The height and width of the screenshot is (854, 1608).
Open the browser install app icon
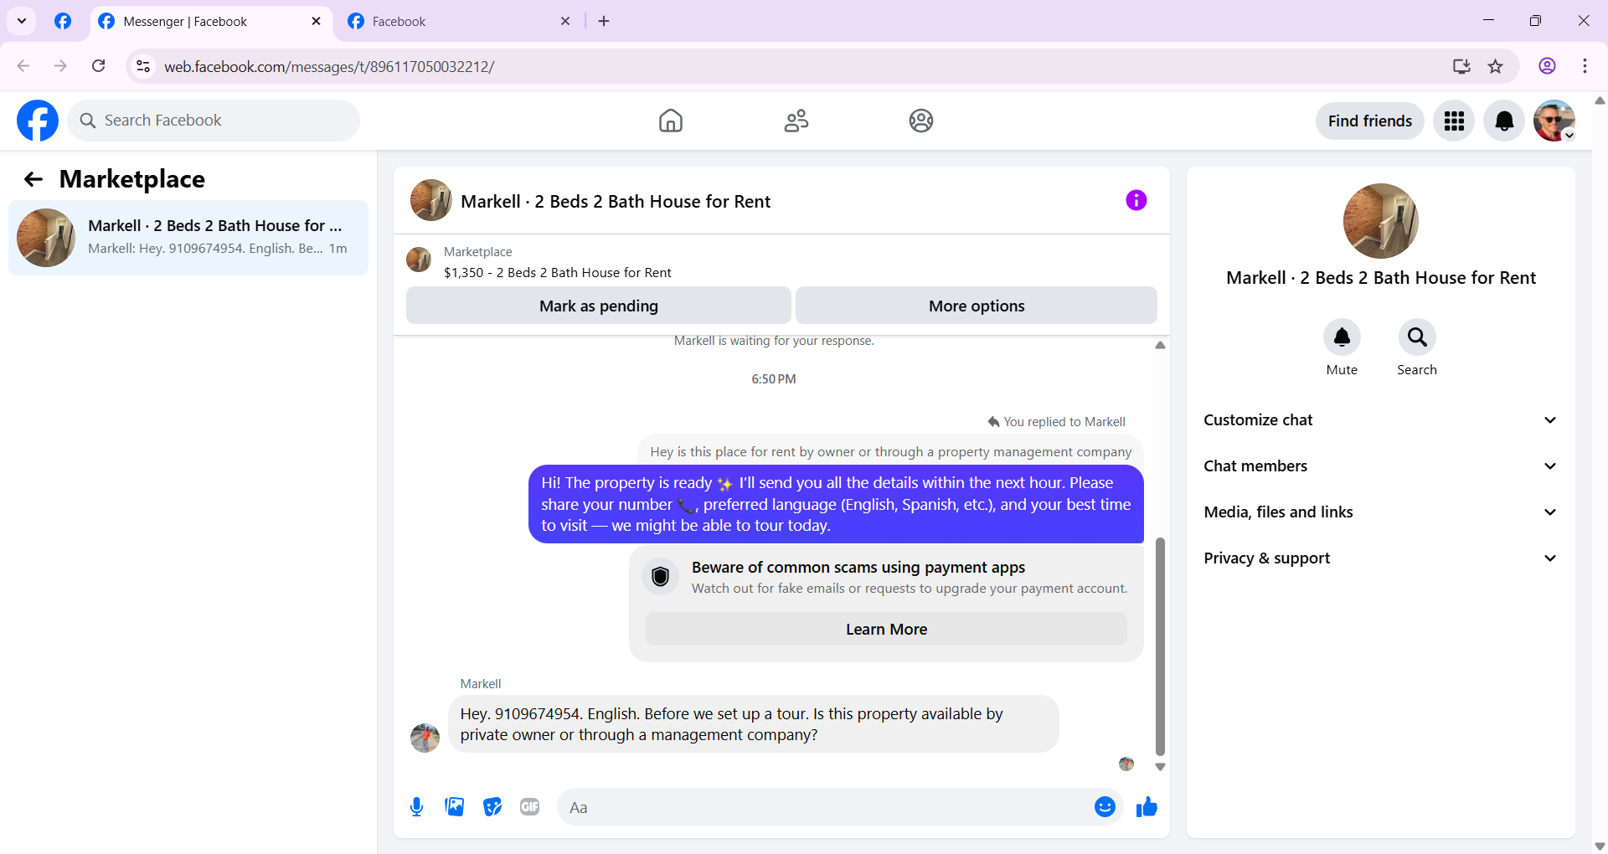click(1461, 66)
